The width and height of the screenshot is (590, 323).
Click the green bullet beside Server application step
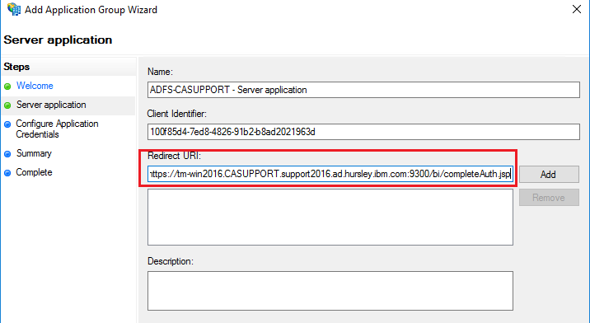(x=7, y=105)
